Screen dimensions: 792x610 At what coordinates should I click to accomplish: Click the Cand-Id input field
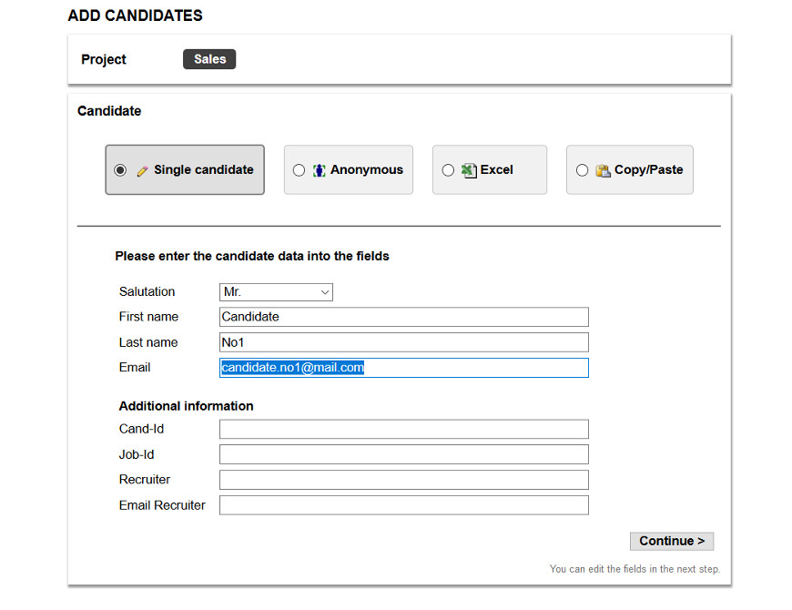404,429
